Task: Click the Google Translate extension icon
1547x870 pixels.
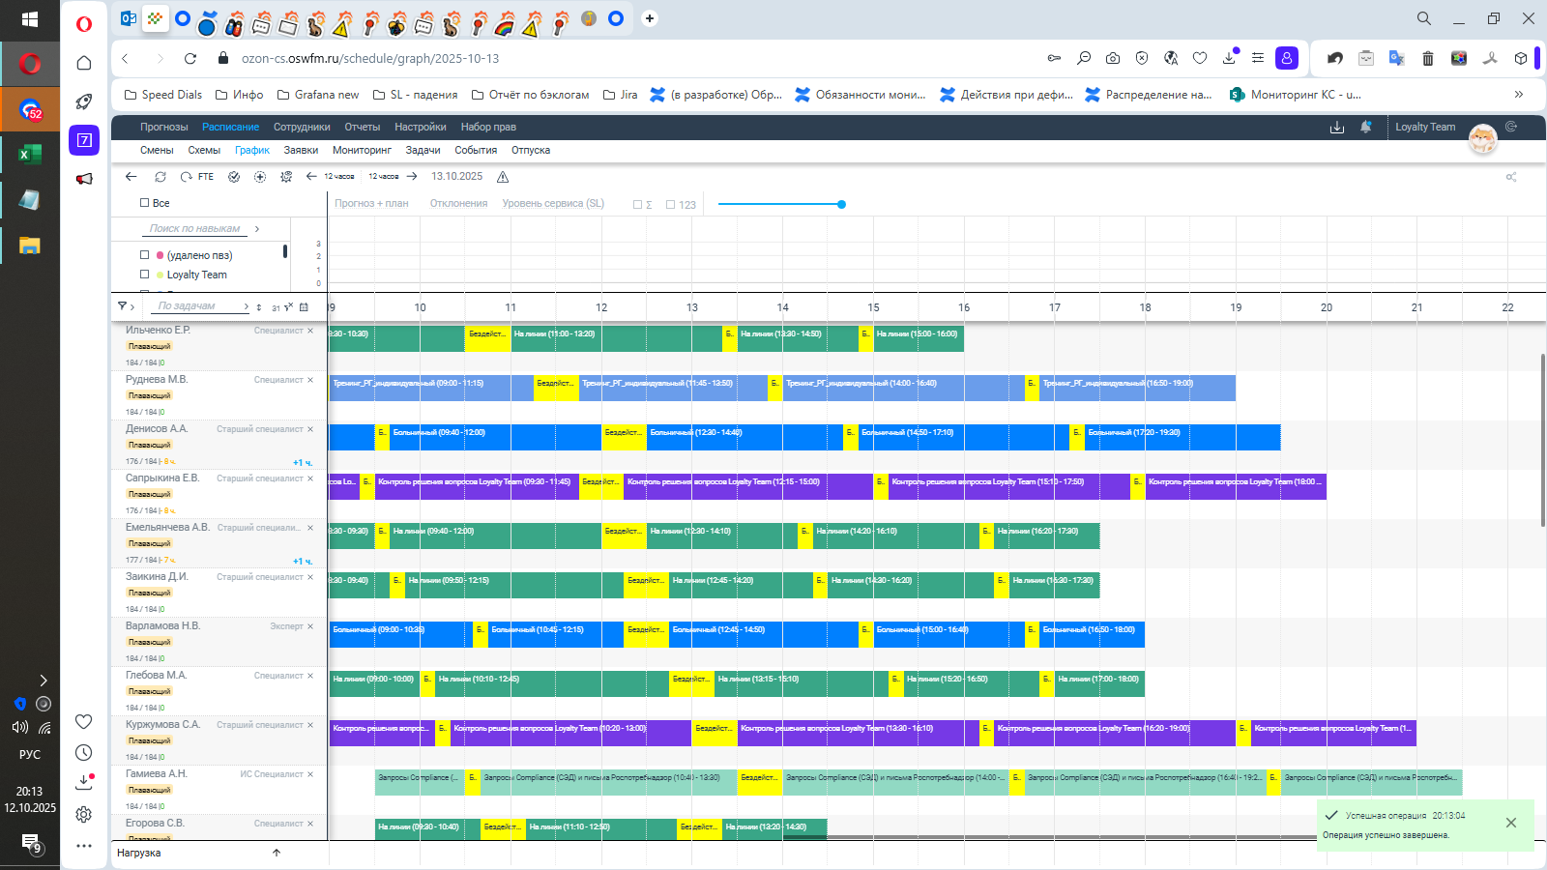Action: [x=1396, y=58]
